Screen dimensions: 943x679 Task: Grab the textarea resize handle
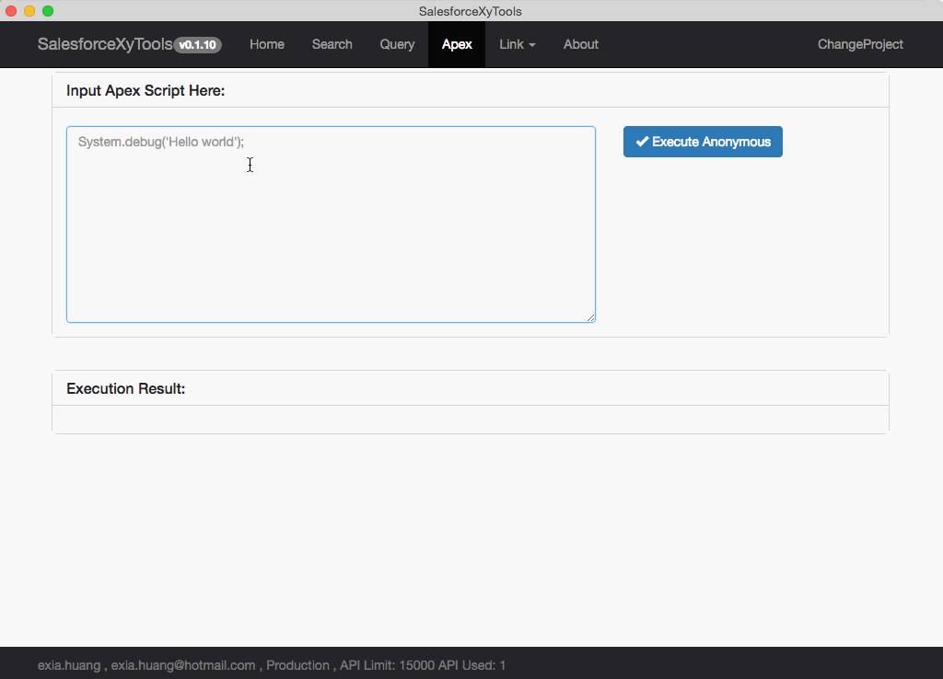(590, 317)
